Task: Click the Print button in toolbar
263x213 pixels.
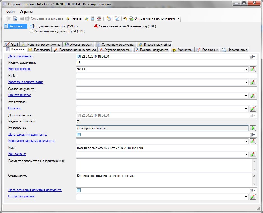Action: pyautogui.click(x=73, y=18)
